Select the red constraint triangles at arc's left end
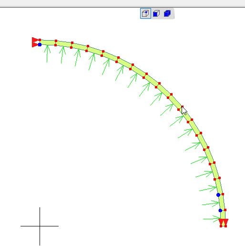245x246 pixels. [35, 42]
